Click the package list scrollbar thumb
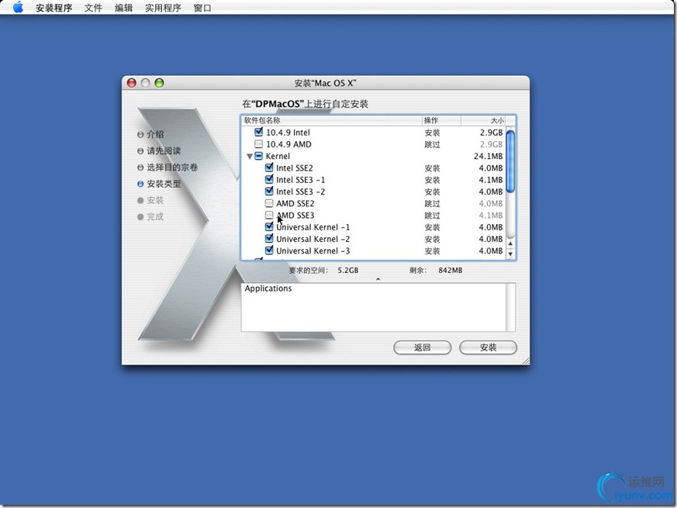 (510, 161)
